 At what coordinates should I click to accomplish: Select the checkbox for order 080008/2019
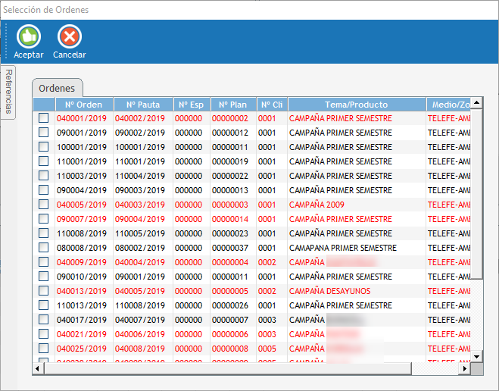(x=43, y=248)
